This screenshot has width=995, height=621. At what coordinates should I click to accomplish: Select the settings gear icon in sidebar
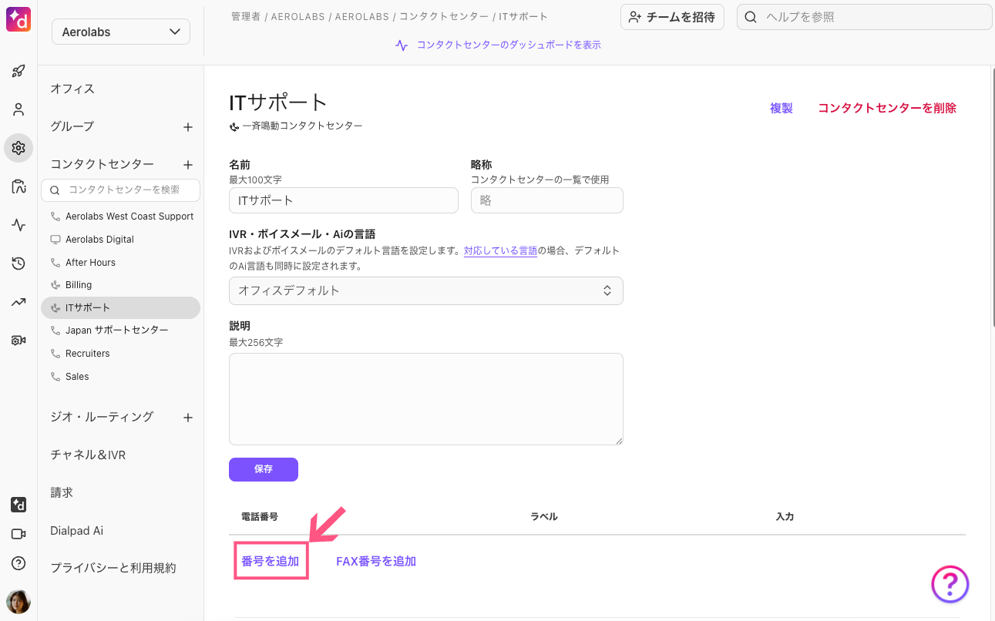pos(18,148)
